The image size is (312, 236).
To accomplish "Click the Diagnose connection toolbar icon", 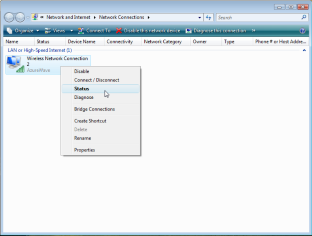I will click(x=188, y=31).
